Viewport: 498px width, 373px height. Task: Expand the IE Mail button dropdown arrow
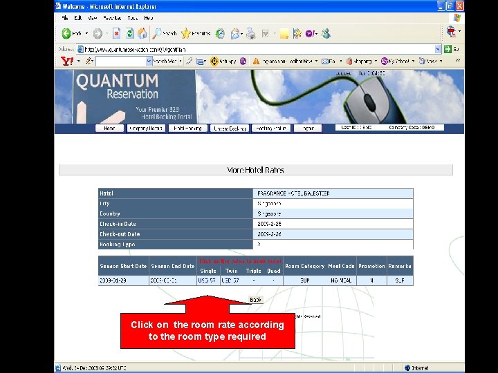[x=242, y=34]
